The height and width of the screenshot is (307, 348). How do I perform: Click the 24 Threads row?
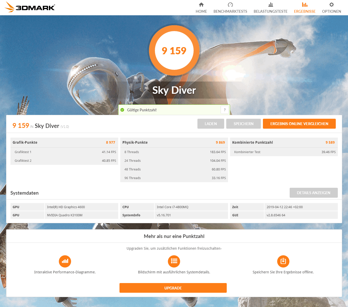pos(174,161)
